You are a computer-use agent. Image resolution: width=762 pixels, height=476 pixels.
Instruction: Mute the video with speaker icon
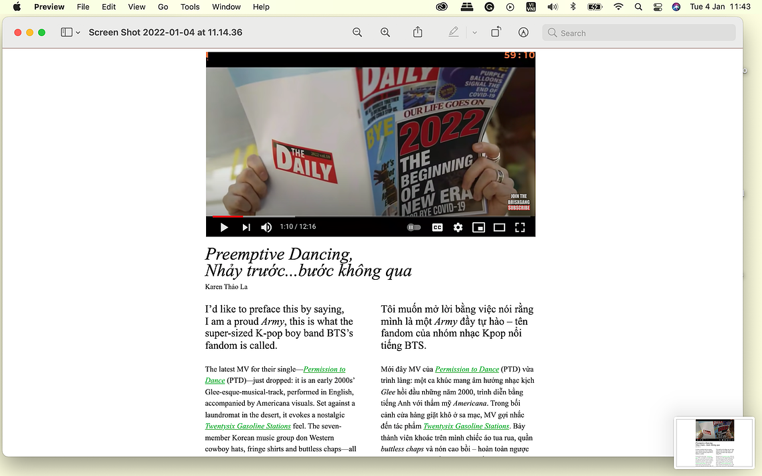click(x=266, y=227)
